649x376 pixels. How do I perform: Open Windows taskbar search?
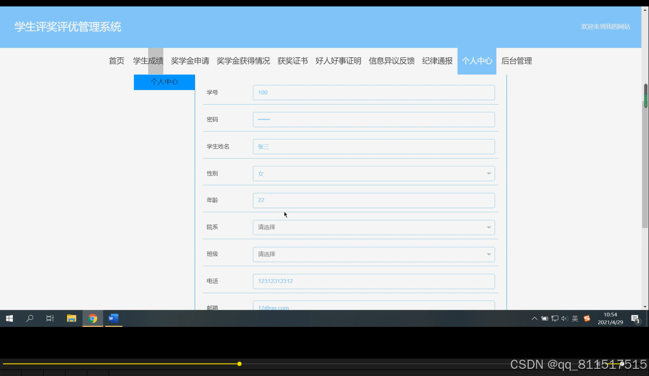click(30, 318)
